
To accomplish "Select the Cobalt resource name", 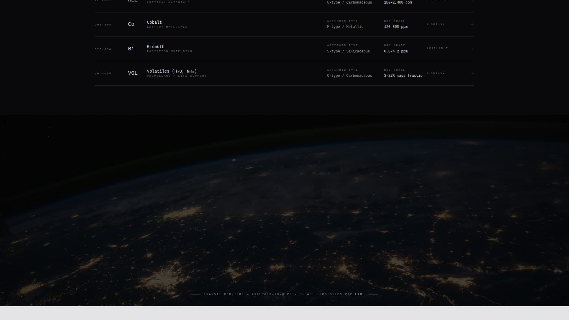I will point(154,22).
